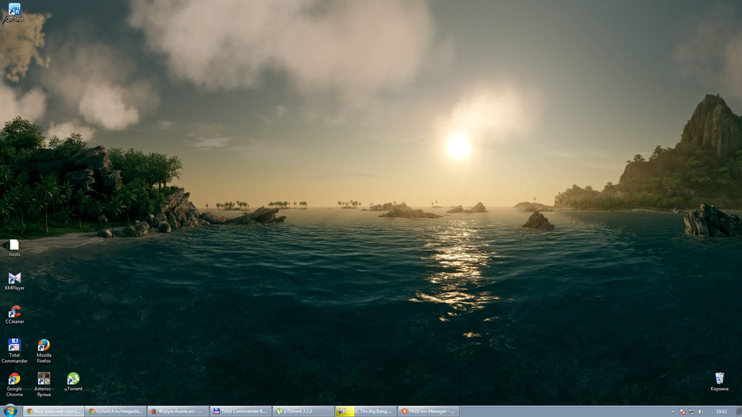Switch to Firefox 'Форум Averia.ws' taskbar window
742x417 pixels.
178,411
